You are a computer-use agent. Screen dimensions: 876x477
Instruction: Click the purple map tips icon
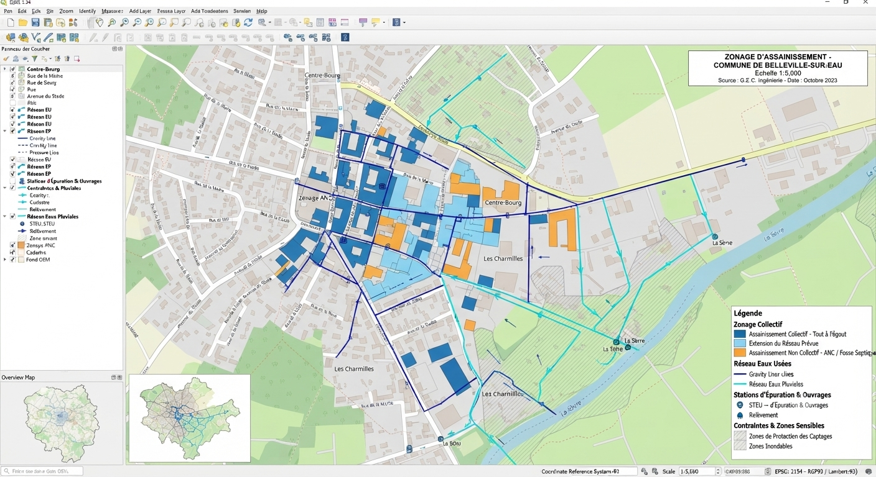click(x=363, y=22)
